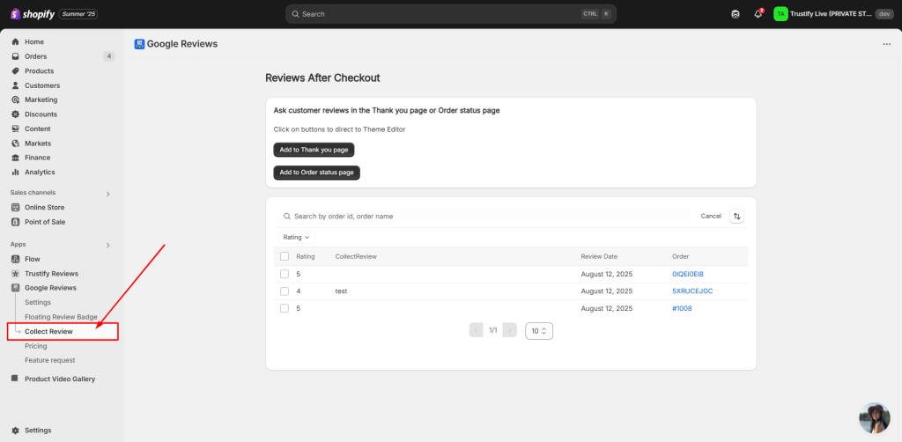Click the Sidekick icon beside bell
The width and height of the screenshot is (902, 442).
click(x=736, y=14)
